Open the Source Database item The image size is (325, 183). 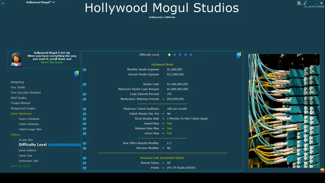(x=29, y=119)
